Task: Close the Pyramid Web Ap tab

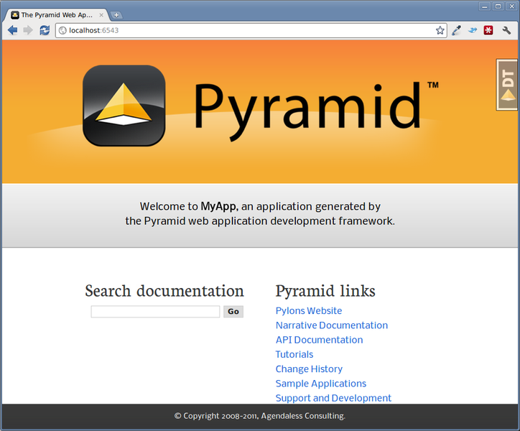Action: pos(101,15)
